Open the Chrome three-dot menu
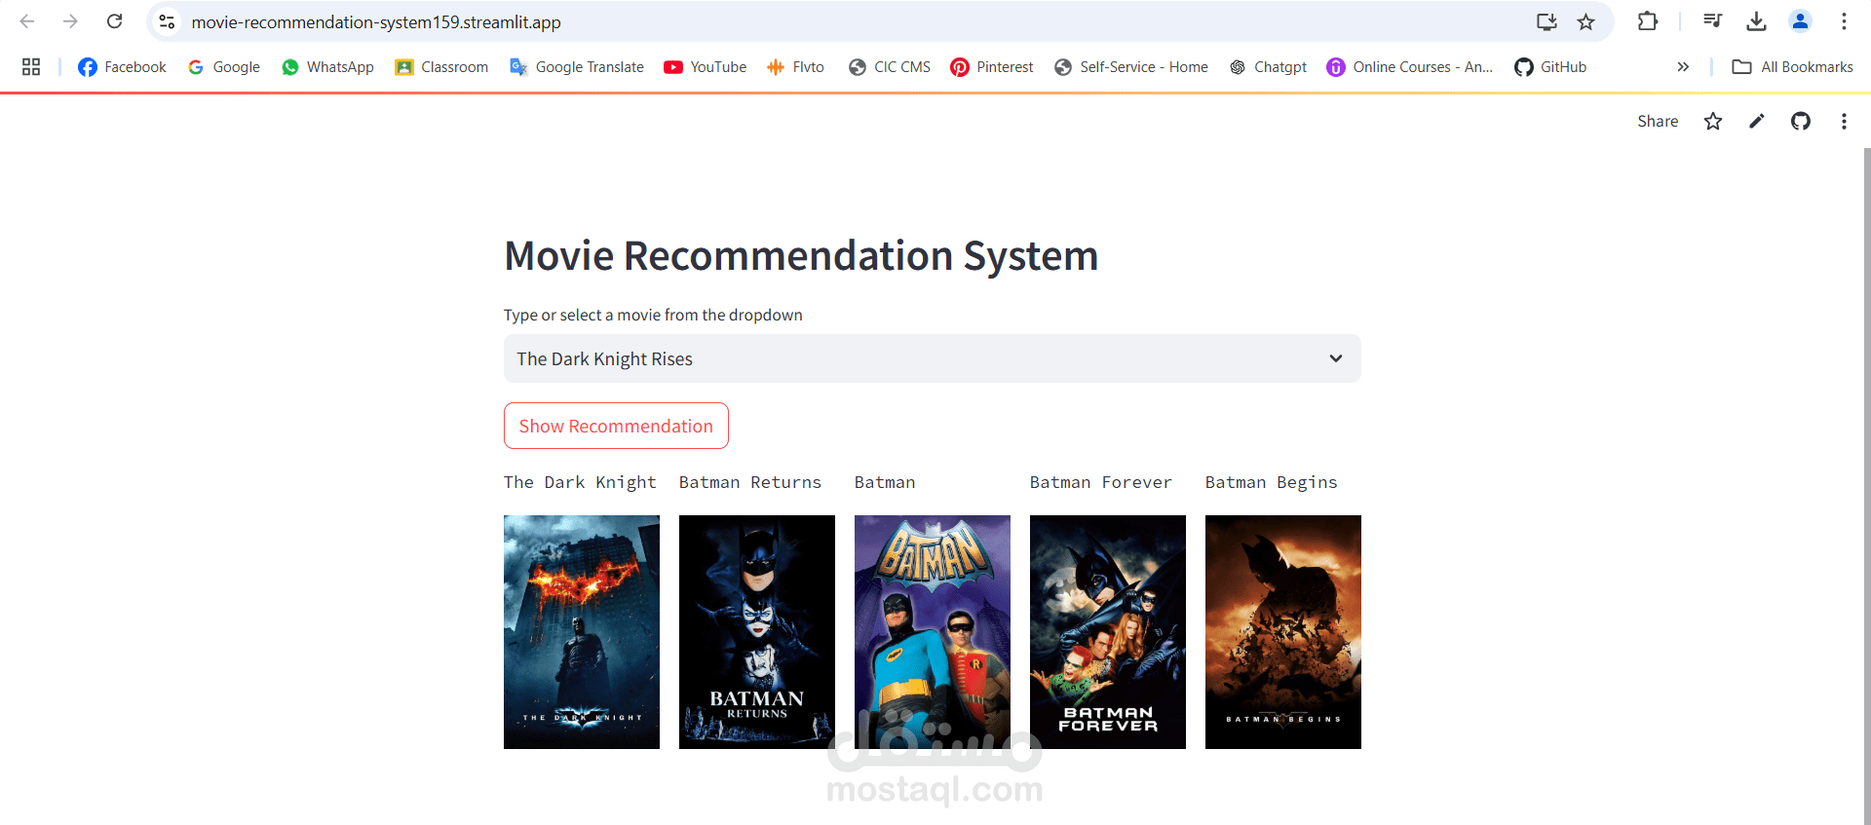Viewport: 1871px width, 825px height. click(x=1844, y=21)
